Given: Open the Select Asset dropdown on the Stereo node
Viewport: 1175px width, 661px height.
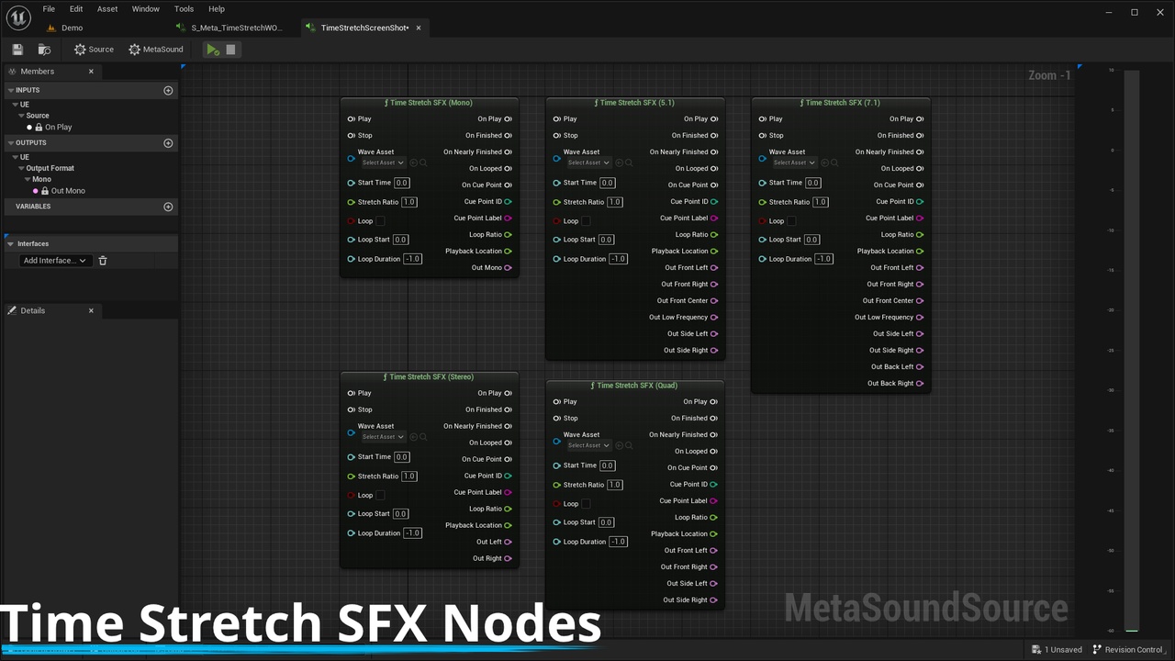Looking at the screenshot, I should tap(382, 437).
